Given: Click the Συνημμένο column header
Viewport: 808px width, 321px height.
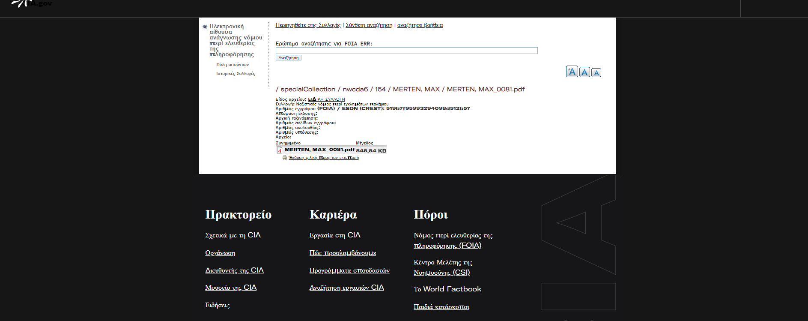Looking at the screenshot, I should coord(288,143).
